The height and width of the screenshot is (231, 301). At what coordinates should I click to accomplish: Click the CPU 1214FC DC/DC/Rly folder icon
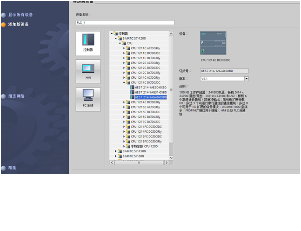point(128,132)
